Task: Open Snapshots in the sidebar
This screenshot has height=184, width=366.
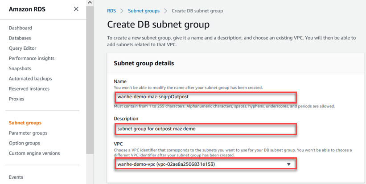Action: coord(20,68)
